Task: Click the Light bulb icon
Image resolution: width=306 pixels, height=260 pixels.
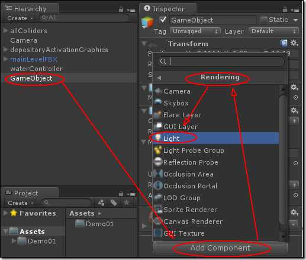Action: point(158,138)
